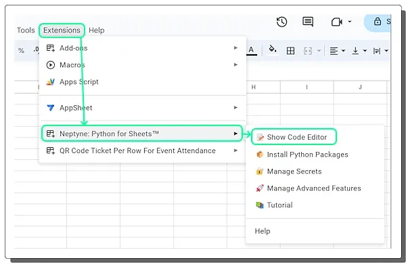Open the text color tool
The width and height of the screenshot is (406, 263).
(251, 50)
